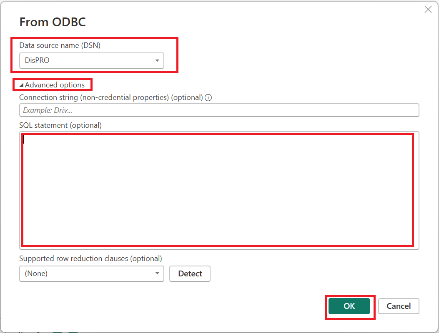Click the chevron on the row reduction dropdown
The height and width of the screenshot is (333, 439).
[x=158, y=273]
